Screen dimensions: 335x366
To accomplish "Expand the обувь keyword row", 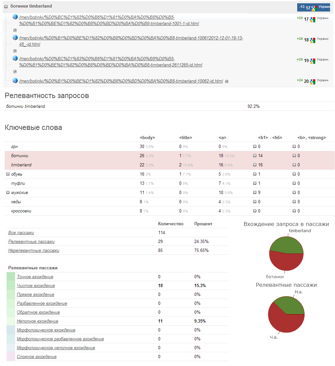I will click(8, 174).
